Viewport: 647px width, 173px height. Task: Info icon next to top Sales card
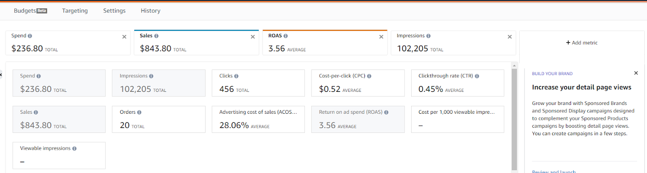click(156, 36)
